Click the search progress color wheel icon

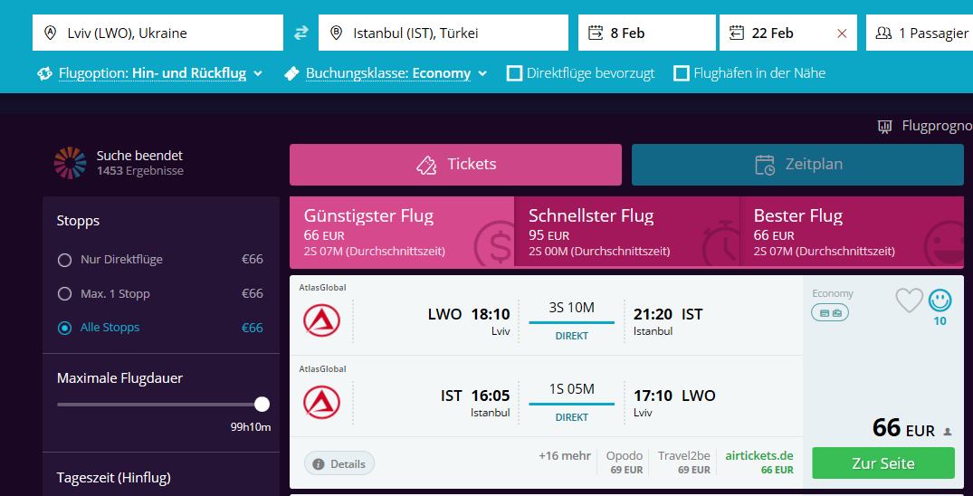click(70, 163)
